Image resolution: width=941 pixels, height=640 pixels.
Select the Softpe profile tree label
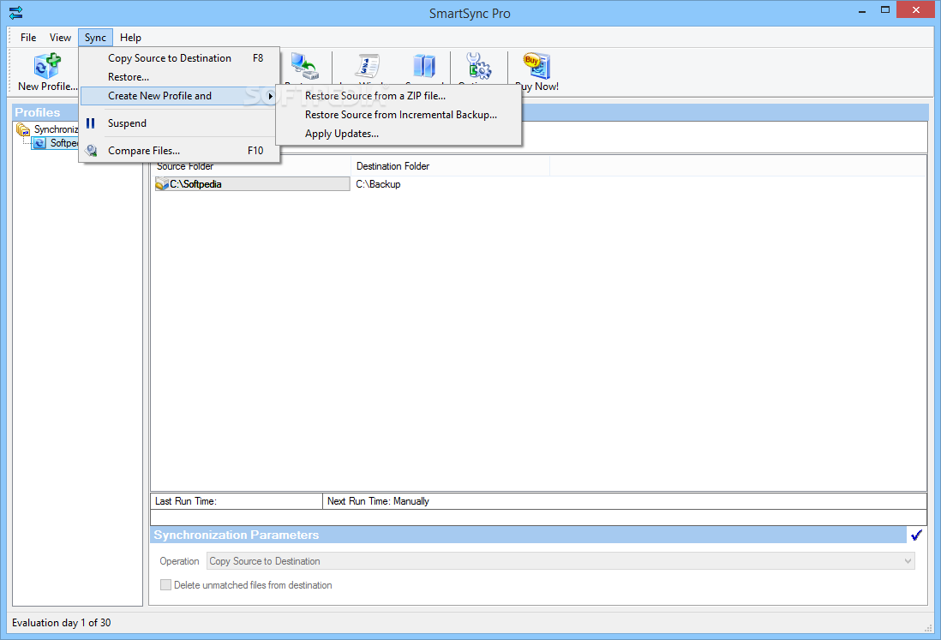coord(63,143)
